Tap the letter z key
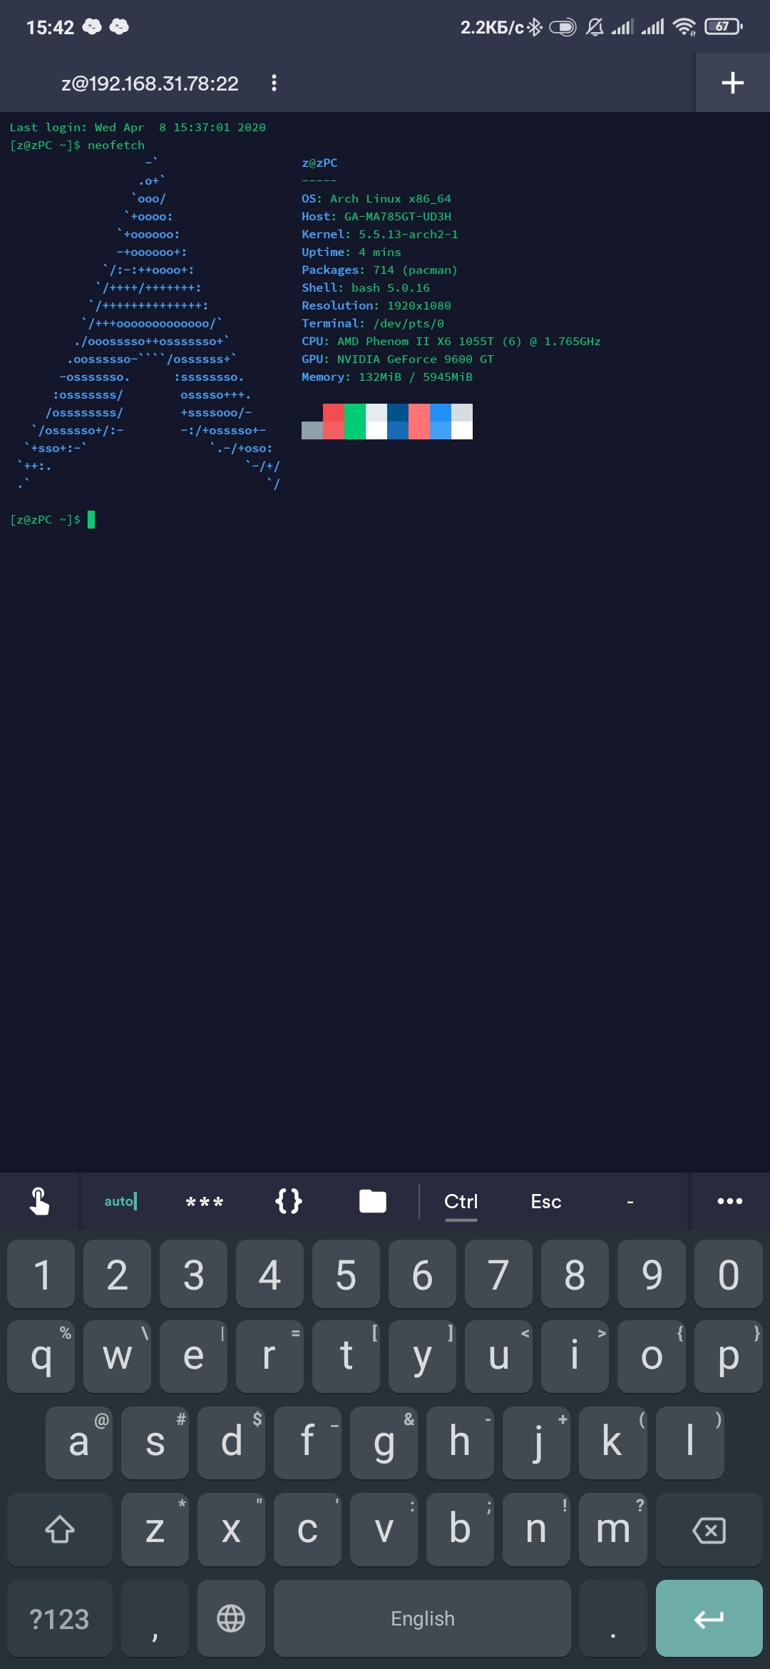770x1669 pixels. click(x=155, y=1529)
